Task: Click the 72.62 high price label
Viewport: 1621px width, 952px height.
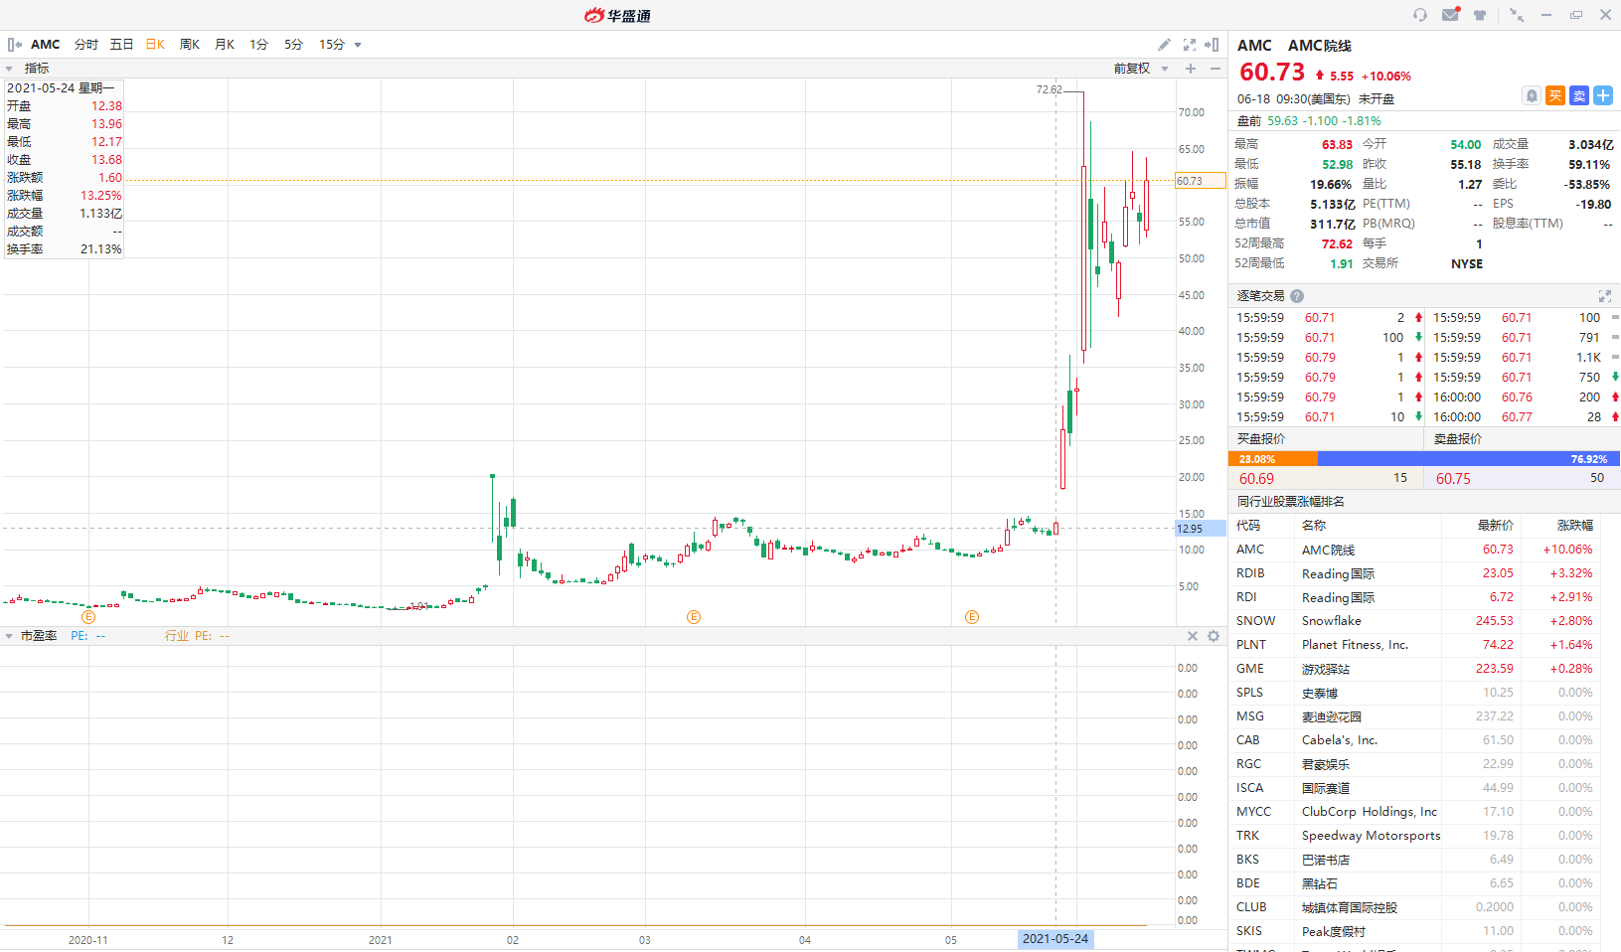Action: [x=1049, y=89]
